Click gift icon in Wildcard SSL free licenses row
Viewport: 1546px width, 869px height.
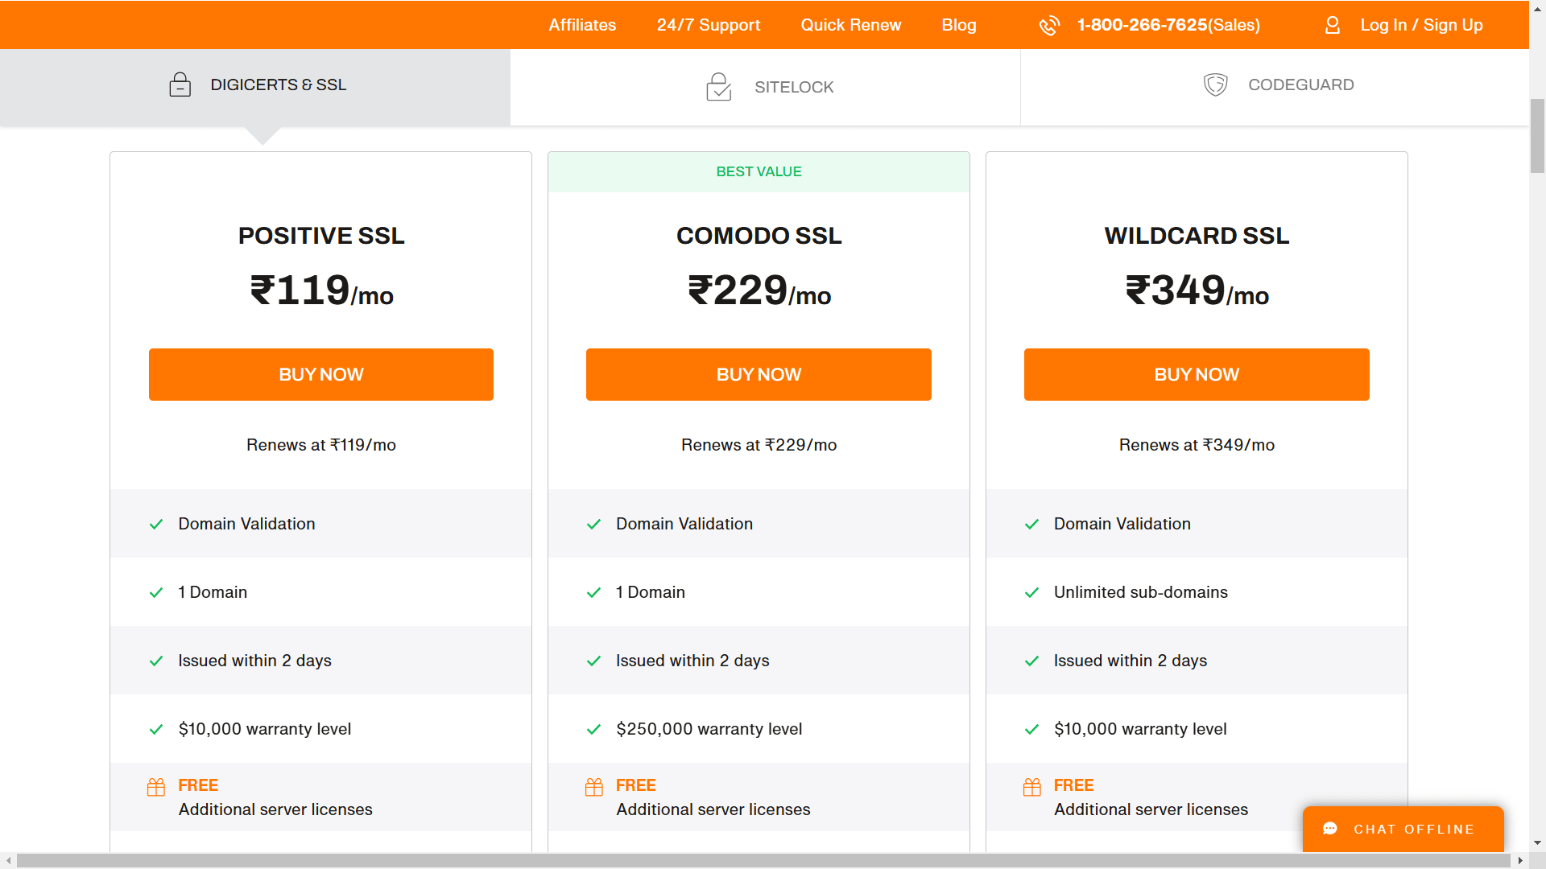[1032, 787]
